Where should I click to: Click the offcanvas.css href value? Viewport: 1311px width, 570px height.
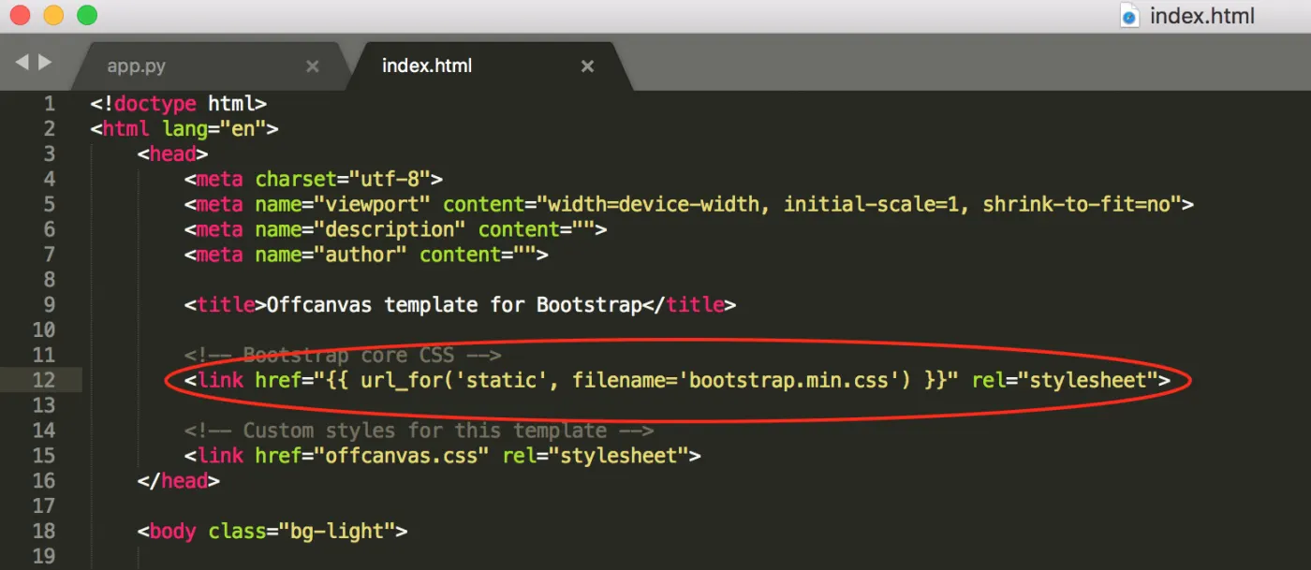click(x=407, y=456)
